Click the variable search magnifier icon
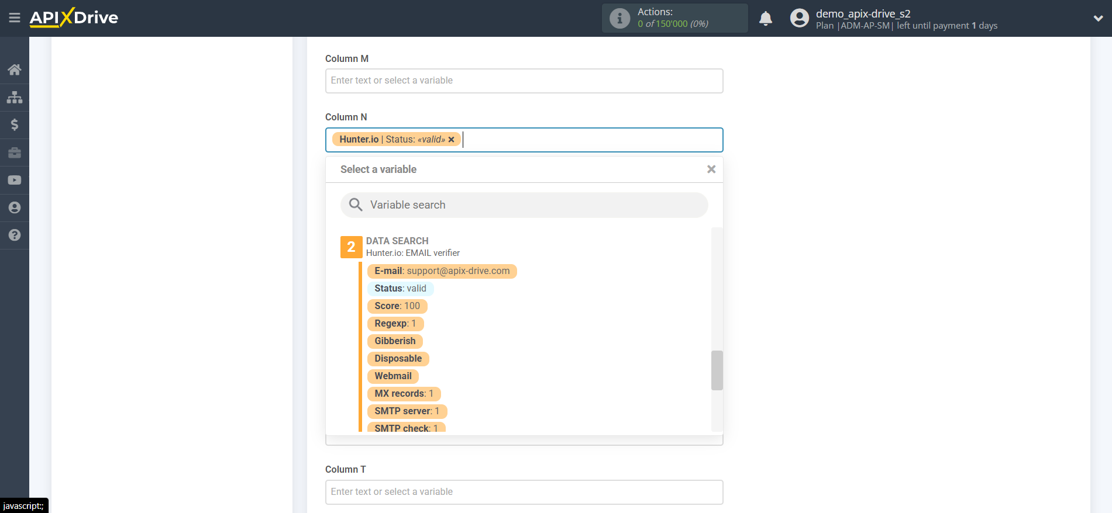This screenshot has width=1112, height=513. 356,204
